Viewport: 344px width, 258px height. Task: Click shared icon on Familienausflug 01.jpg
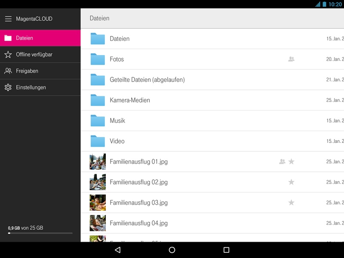pos(282,162)
